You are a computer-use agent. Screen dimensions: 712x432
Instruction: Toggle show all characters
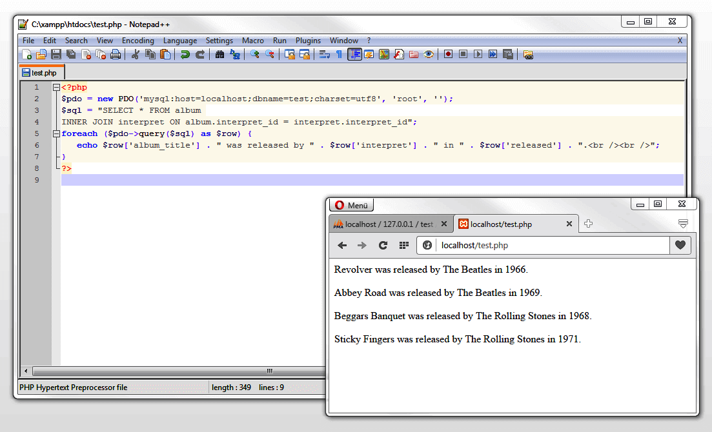click(340, 54)
